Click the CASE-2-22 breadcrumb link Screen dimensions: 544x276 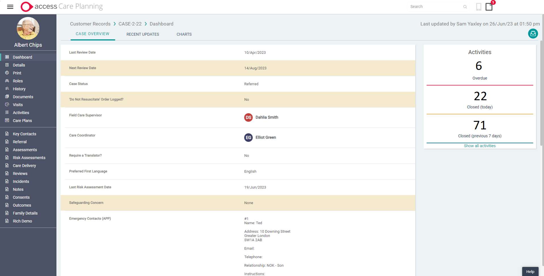tap(130, 24)
